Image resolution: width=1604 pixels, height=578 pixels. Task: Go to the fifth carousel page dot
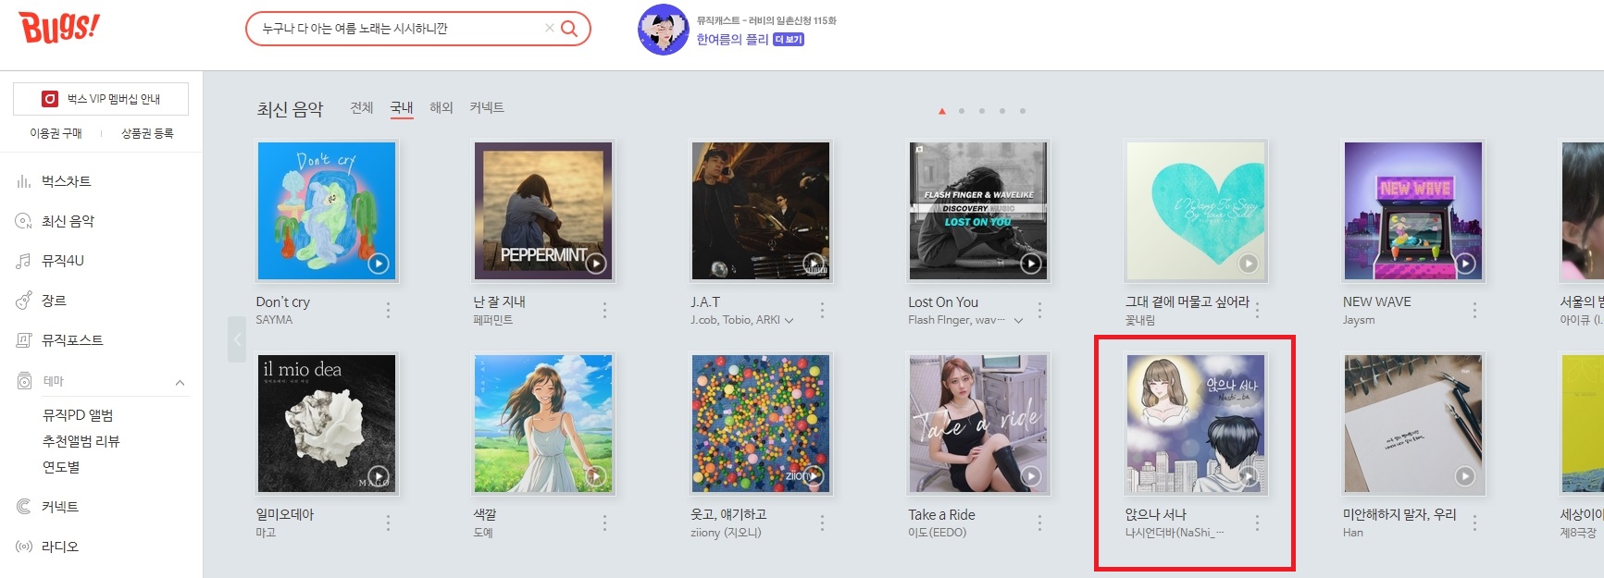(1023, 111)
